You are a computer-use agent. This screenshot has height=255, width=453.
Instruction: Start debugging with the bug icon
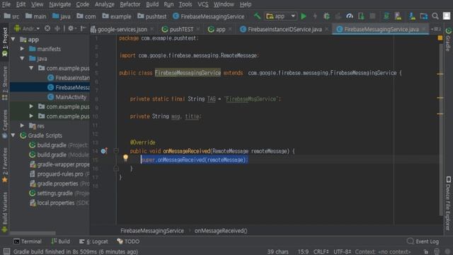[x=326, y=16]
